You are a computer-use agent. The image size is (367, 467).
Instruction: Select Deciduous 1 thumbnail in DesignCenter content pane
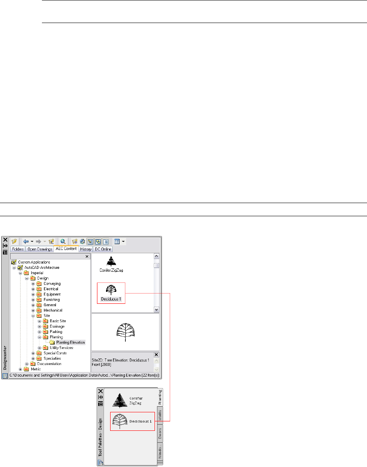(111, 293)
